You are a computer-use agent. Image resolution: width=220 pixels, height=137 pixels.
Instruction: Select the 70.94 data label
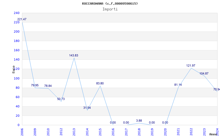[217, 90]
